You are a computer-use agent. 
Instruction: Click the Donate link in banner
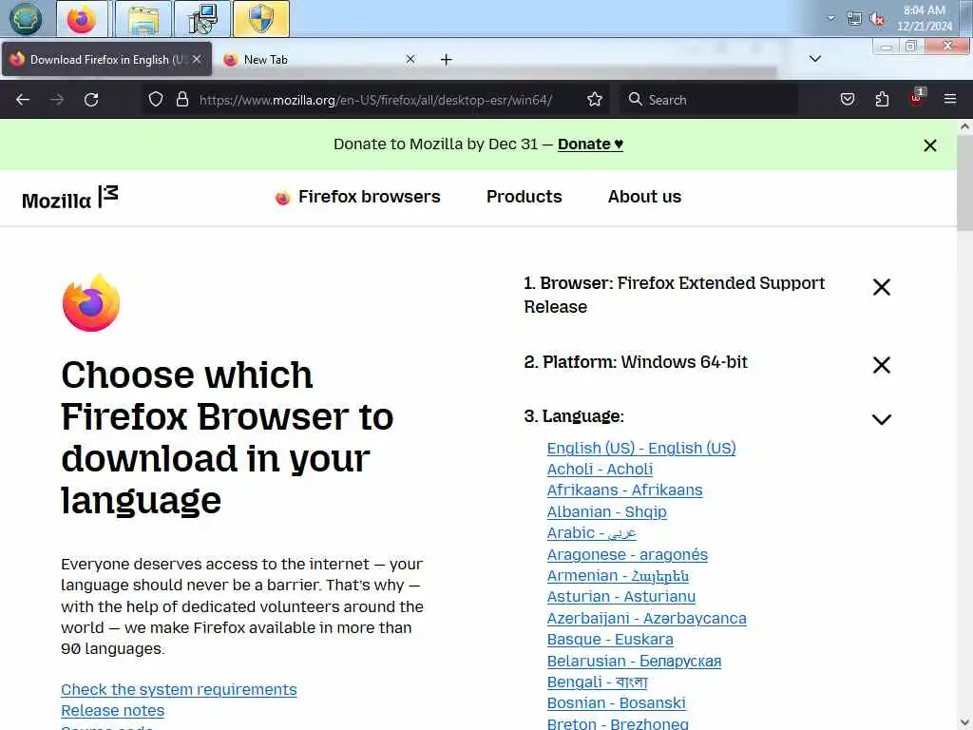[x=590, y=144]
